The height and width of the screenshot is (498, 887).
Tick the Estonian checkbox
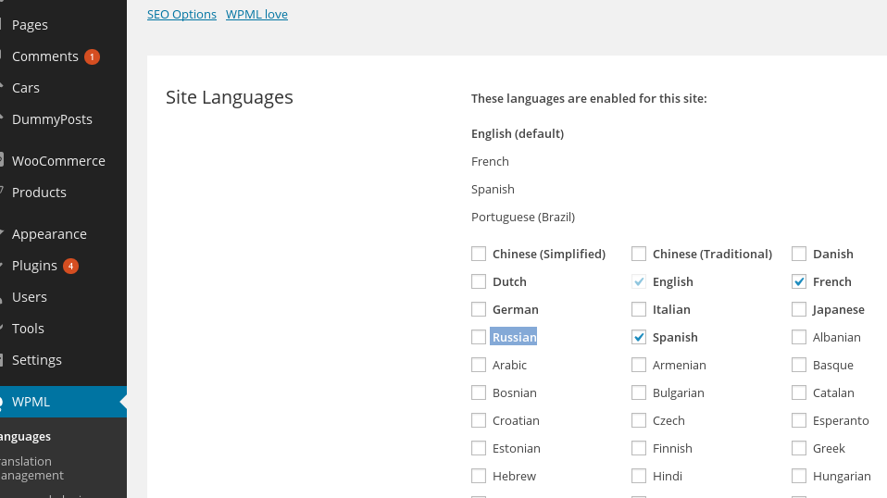coord(479,448)
